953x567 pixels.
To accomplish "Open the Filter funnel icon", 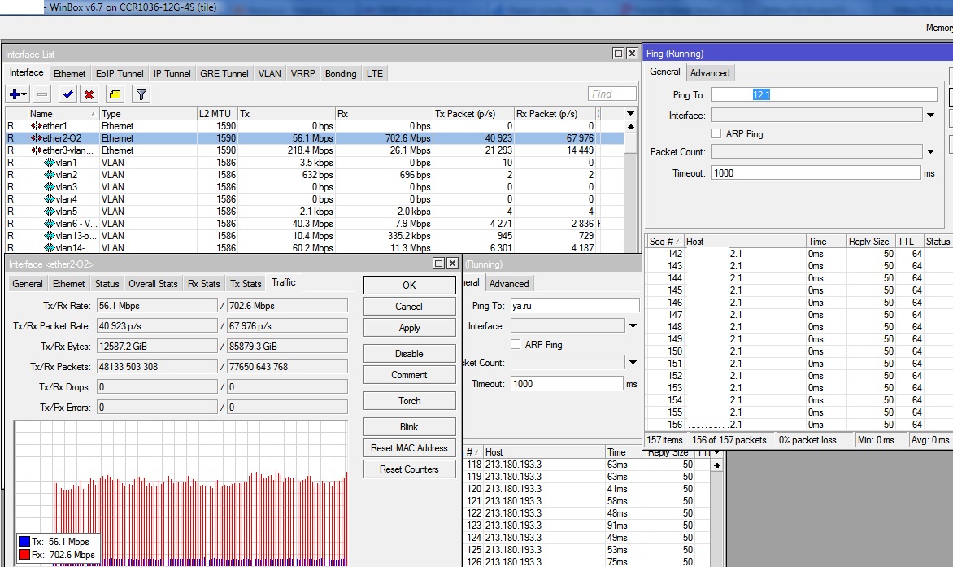I will tap(141, 94).
